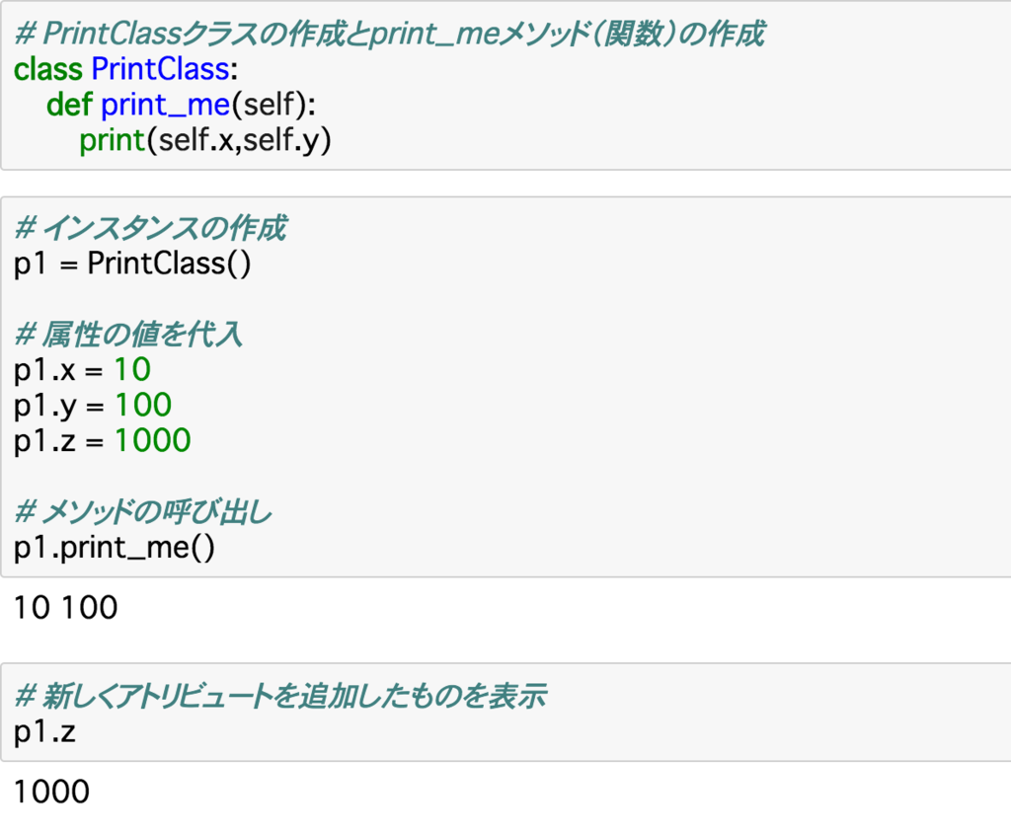
Task: Click the comment "# メソッドの呼び出し"
Action: [x=143, y=512]
